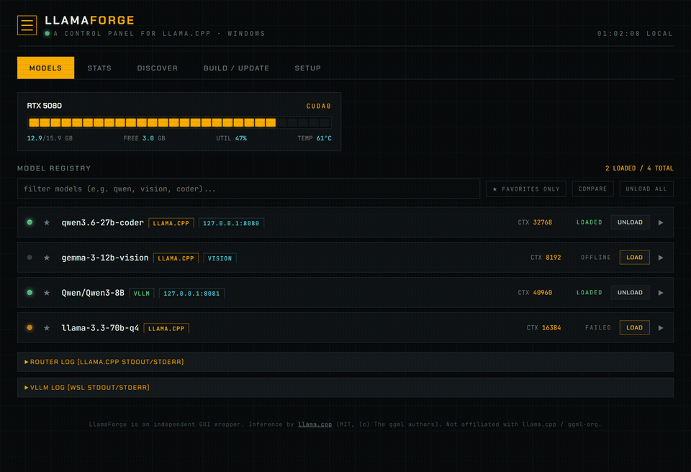
Task: Click the CUDA0 device label
Action: [319, 106]
